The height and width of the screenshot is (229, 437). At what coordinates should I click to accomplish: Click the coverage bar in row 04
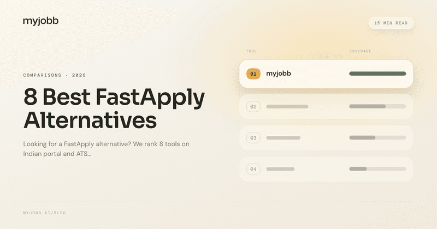click(x=377, y=169)
